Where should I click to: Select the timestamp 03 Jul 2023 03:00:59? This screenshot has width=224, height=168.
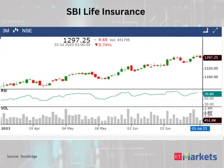click(72, 45)
